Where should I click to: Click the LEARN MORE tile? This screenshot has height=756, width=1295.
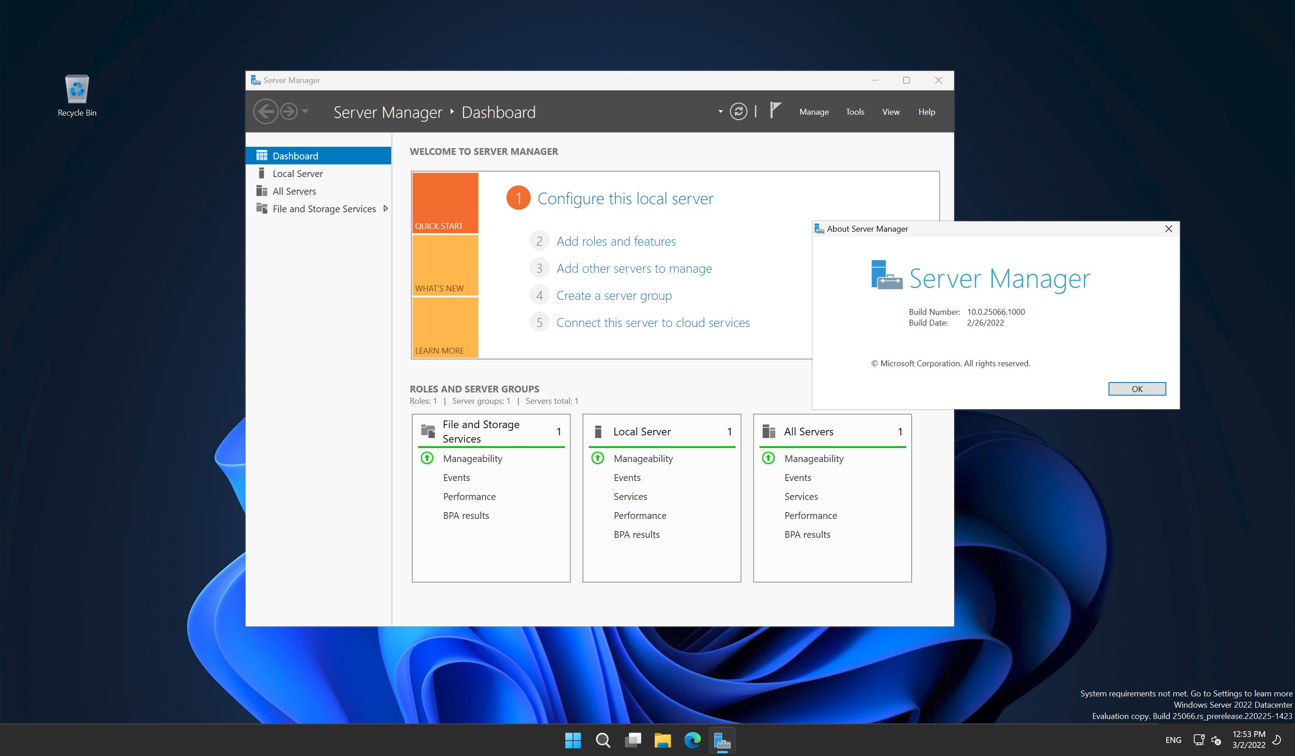445,328
